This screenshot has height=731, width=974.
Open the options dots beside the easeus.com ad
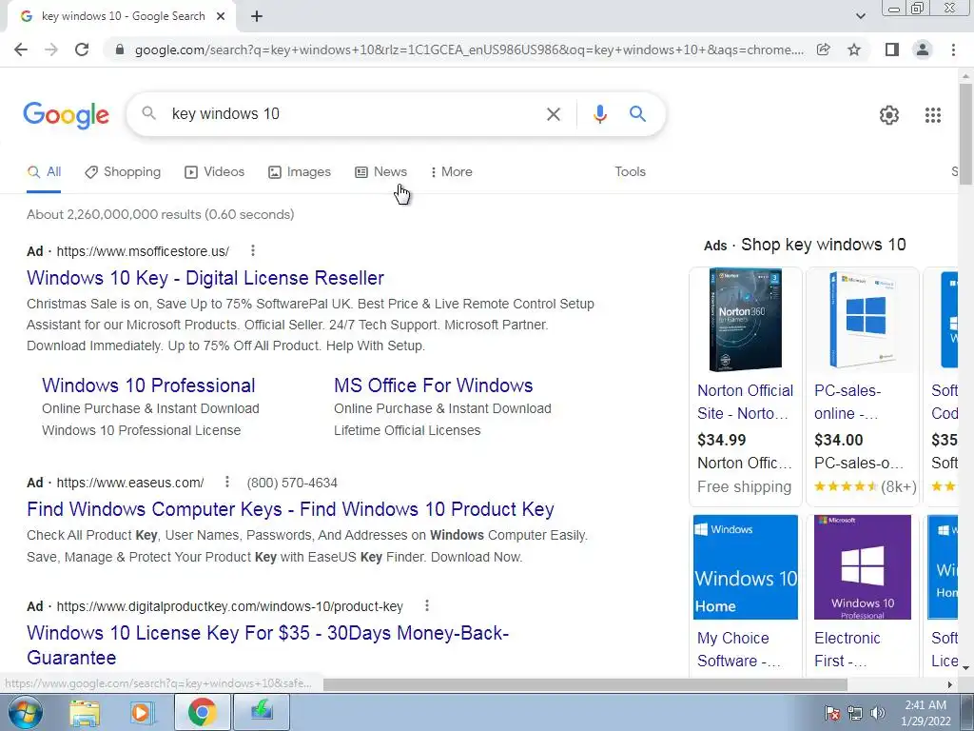(x=226, y=482)
